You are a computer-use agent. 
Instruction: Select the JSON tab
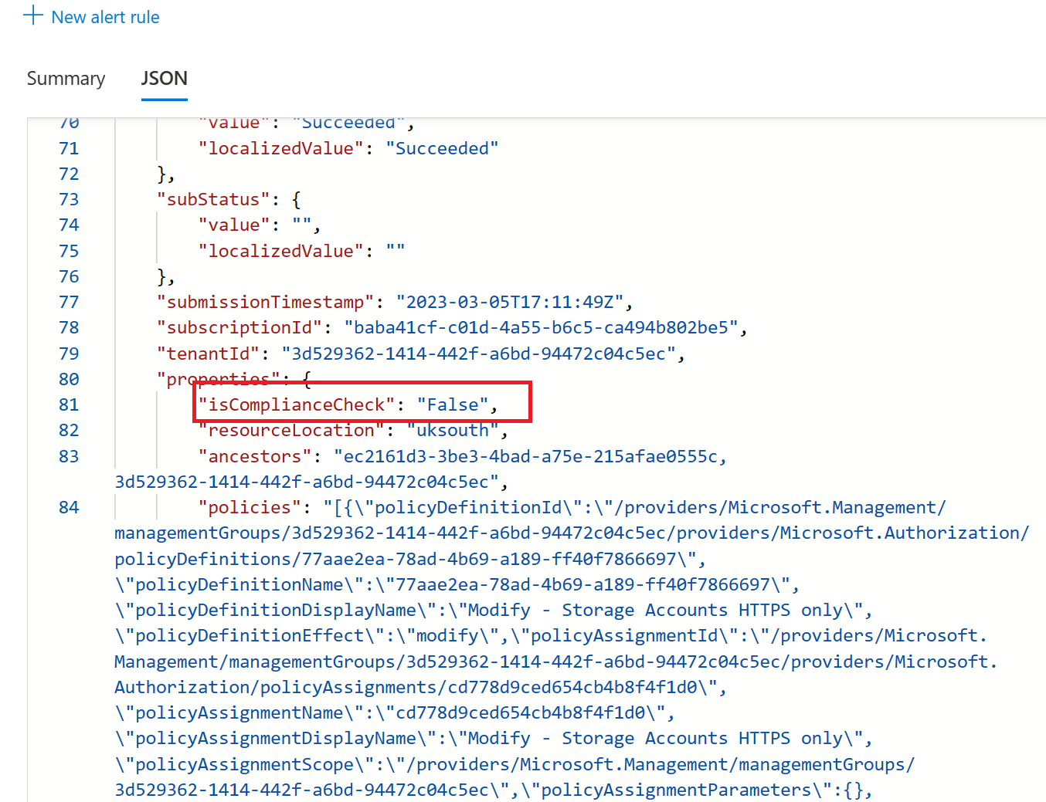point(164,78)
